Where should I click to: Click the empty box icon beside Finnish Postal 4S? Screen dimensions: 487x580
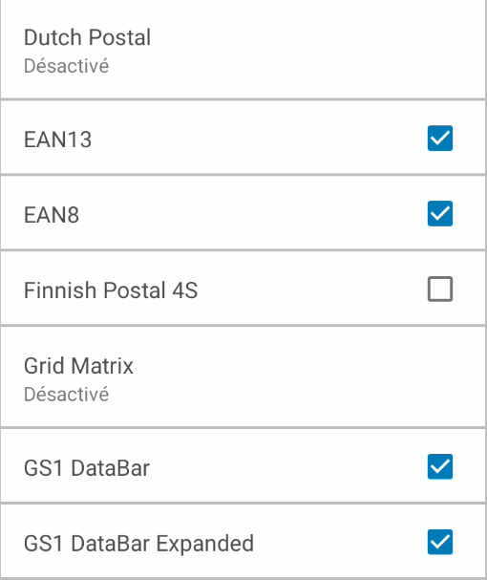pyautogui.click(x=440, y=289)
